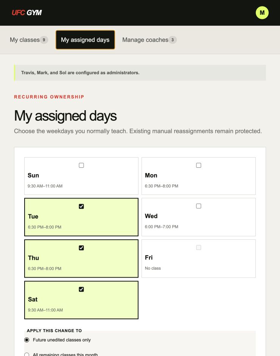Click the administrators notice banner
The height and width of the screenshot is (356, 280).
tap(140, 73)
